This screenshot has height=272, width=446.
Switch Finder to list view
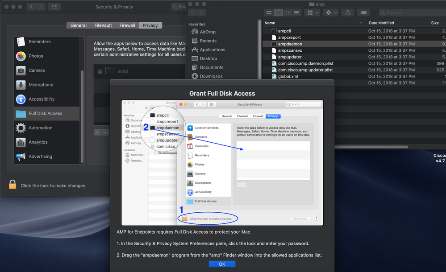(x=278, y=12)
